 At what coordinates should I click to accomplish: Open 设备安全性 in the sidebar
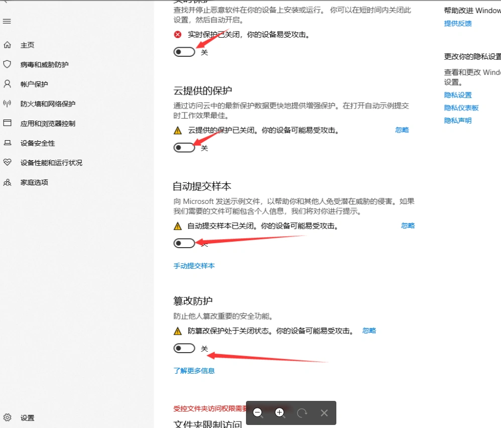click(38, 143)
